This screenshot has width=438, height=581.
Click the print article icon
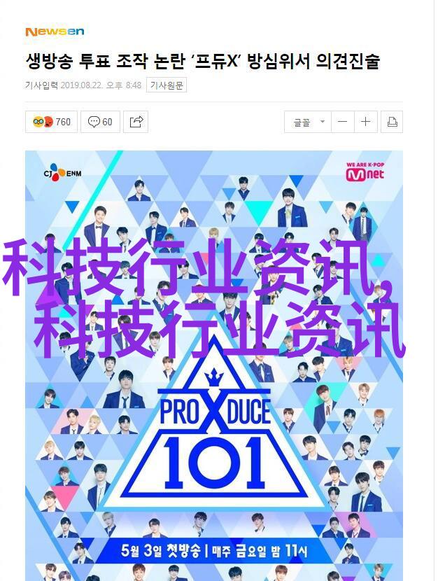[392, 122]
